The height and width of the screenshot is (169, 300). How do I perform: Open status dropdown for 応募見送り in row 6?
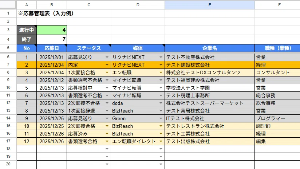pos(107,57)
